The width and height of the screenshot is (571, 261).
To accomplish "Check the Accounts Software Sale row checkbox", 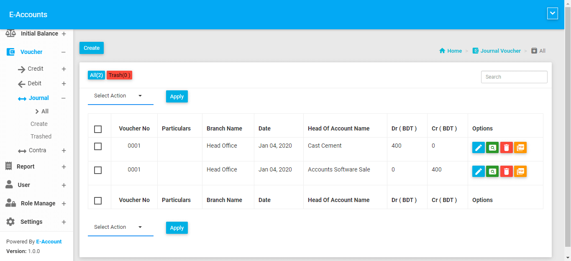I will click(x=98, y=170).
